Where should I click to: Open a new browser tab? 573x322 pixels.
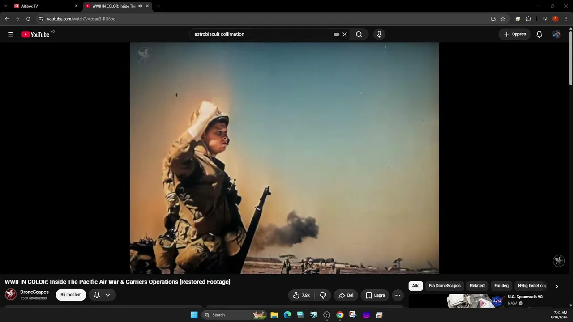(x=158, y=6)
